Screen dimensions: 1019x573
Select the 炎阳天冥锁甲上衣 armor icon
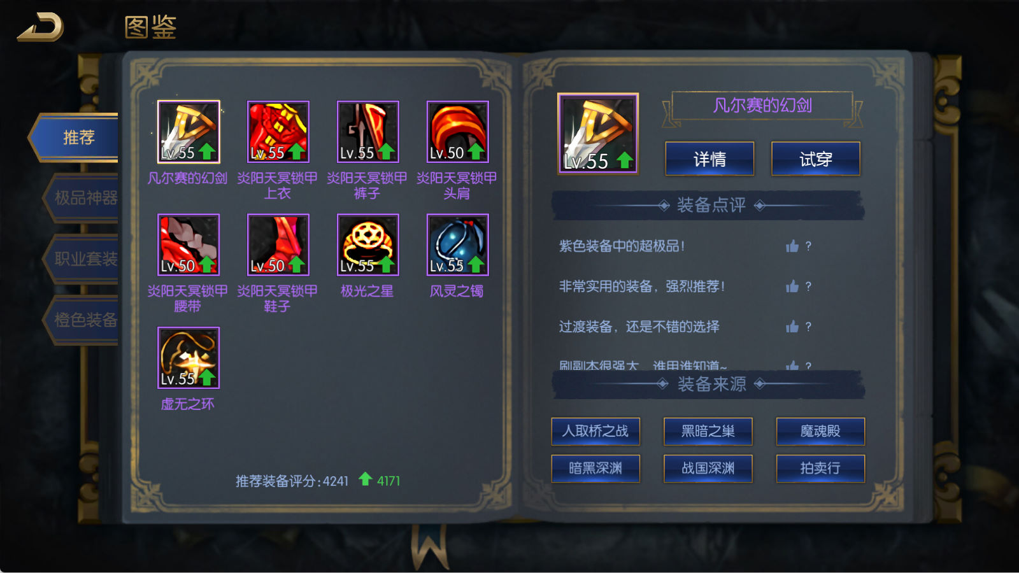[278, 132]
